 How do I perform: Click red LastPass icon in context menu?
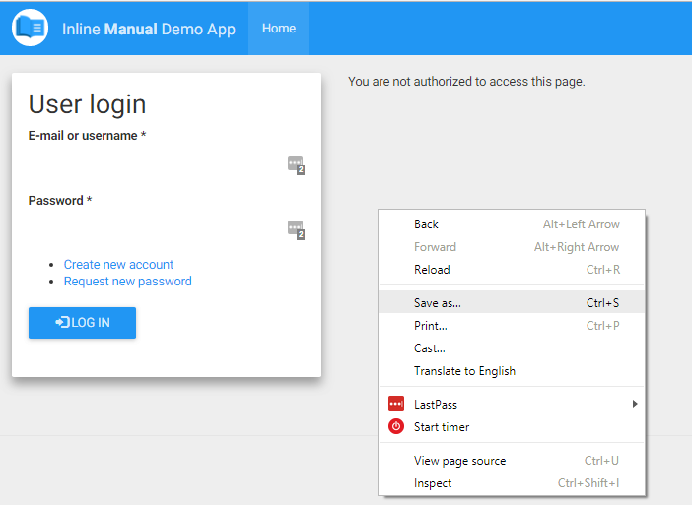click(x=396, y=404)
